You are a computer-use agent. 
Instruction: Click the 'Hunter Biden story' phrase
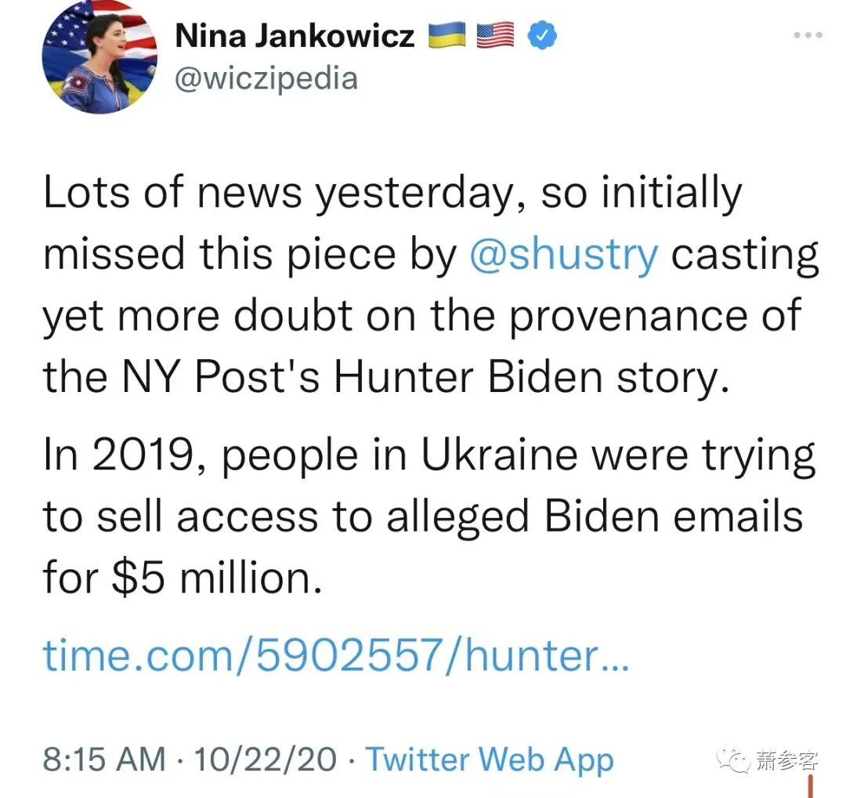pyautogui.click(x=526, y=377)
